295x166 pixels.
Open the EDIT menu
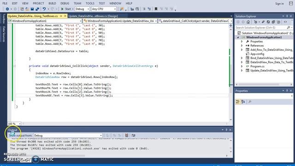pyautogui.click(x=14, y=3)
